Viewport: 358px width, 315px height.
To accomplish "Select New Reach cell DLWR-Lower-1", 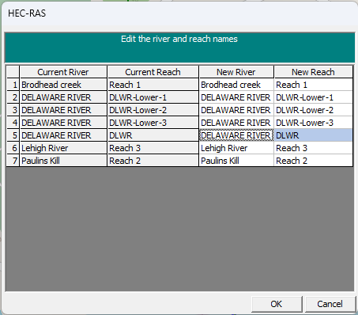I will [x=313, y=97].
